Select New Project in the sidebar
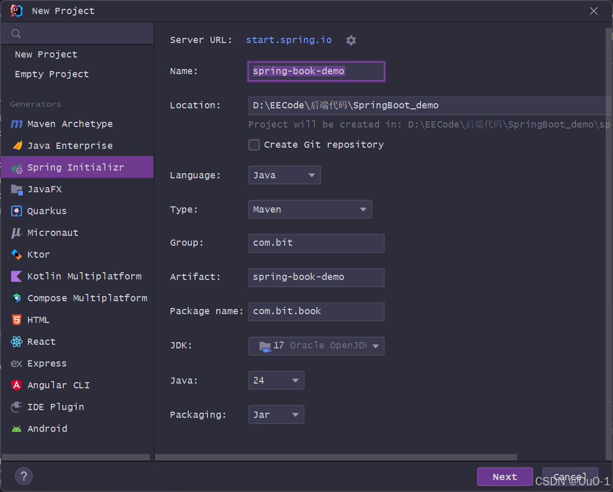Viewport: 613px width, 492px height. (x=77, y=54)
